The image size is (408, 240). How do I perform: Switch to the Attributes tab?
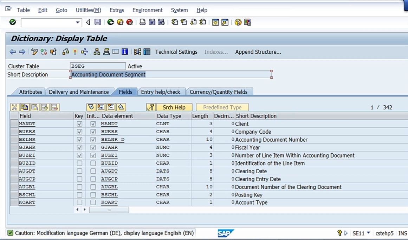(x=31, y=92)
